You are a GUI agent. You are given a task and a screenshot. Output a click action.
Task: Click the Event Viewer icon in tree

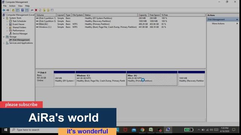tap(11, 24)
